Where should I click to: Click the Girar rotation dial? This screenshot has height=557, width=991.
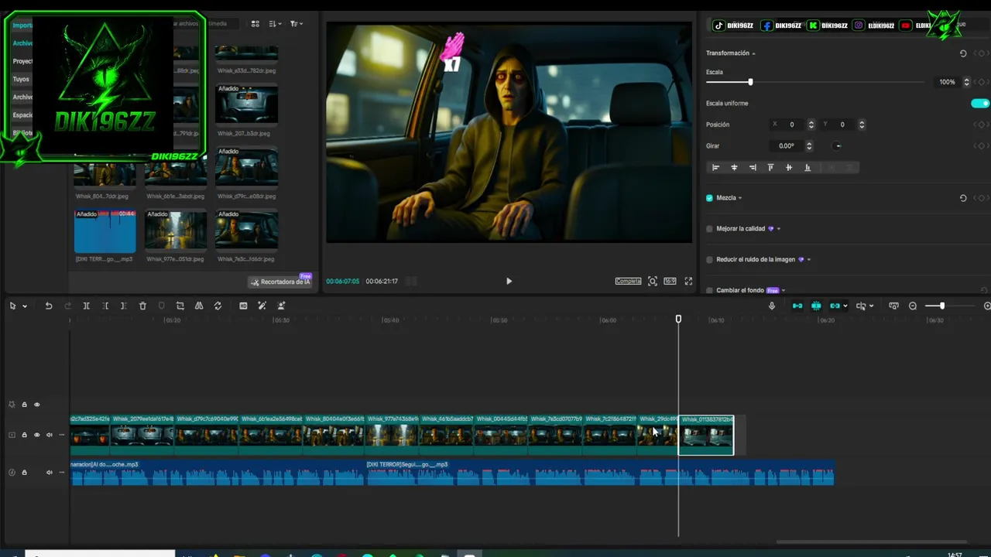click(x=838, y=145)
